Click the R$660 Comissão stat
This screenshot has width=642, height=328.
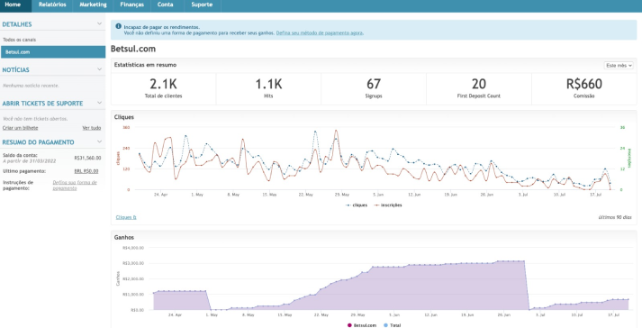click(583, 89)
